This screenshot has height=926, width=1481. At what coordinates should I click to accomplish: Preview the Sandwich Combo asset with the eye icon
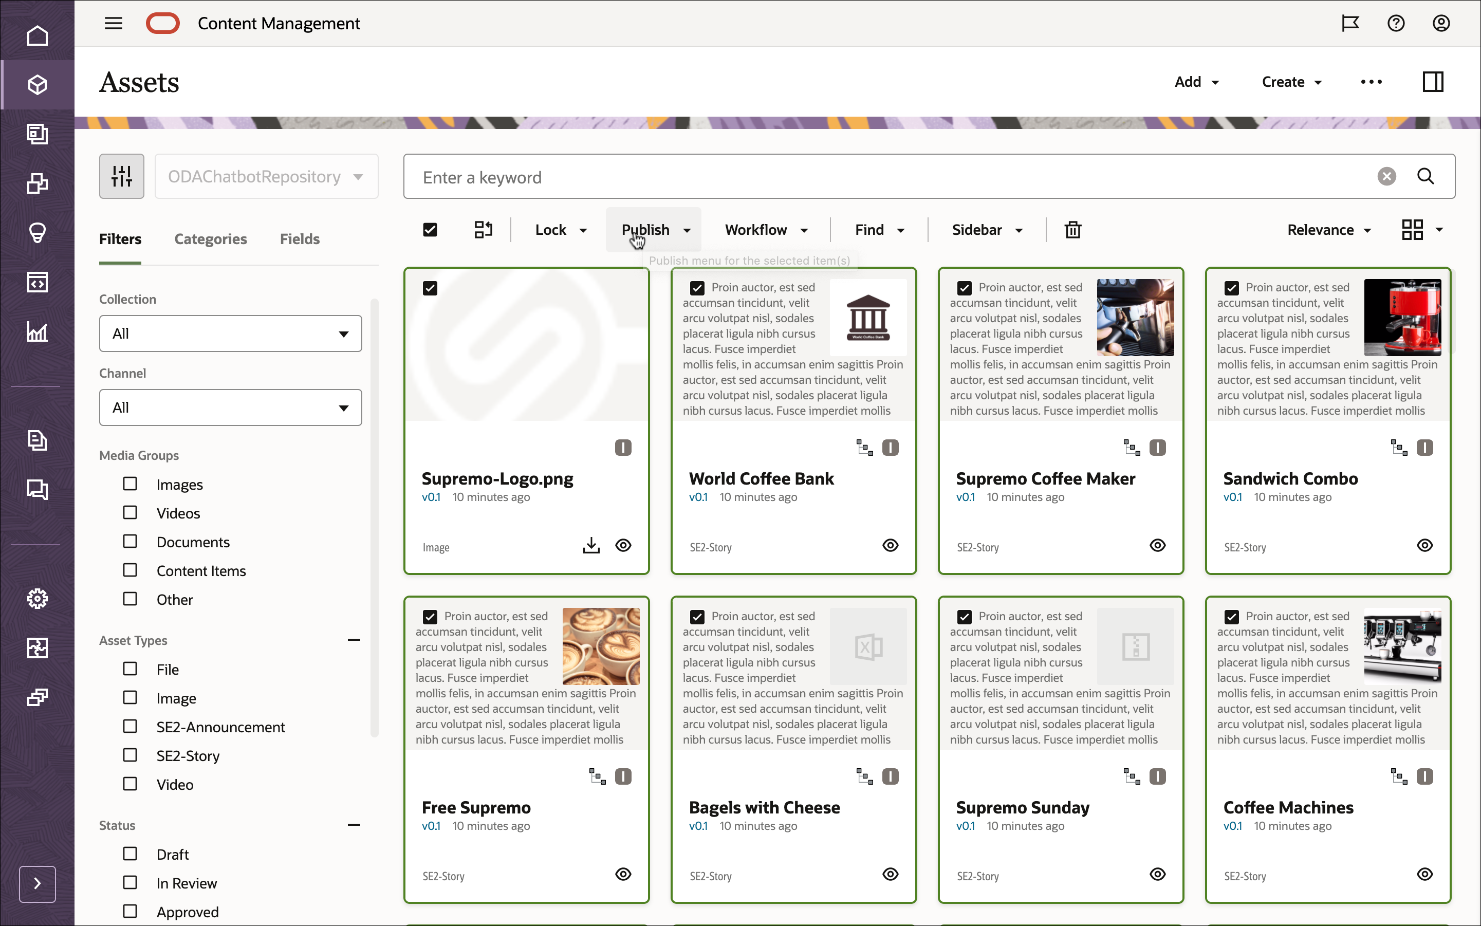[x=1424, y=545]
